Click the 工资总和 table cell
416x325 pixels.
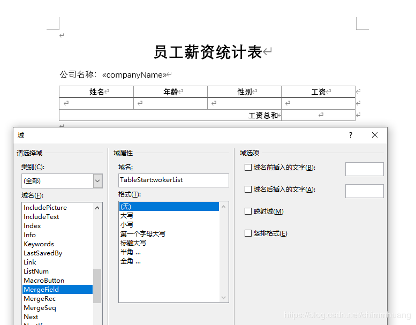[x=170, y=116]
